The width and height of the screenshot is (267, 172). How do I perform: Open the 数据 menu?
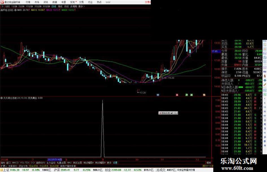pos(55,2)
